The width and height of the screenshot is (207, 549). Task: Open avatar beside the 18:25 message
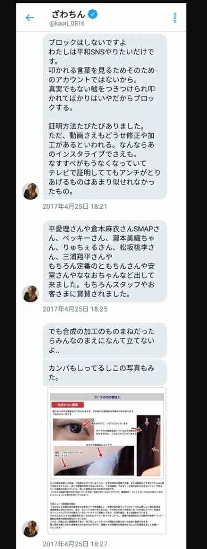(30, 293)
